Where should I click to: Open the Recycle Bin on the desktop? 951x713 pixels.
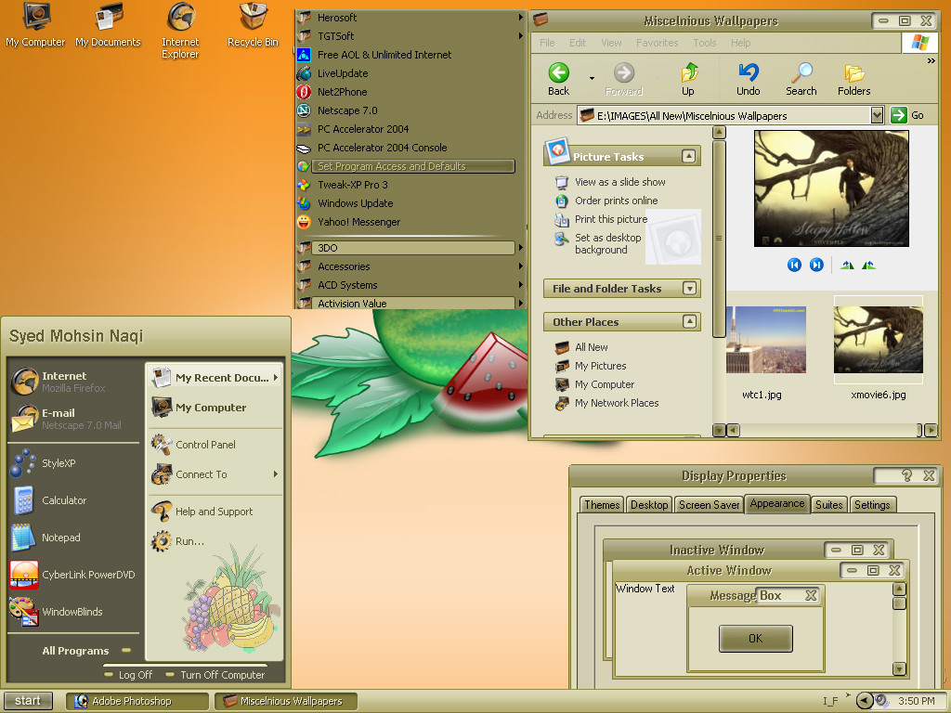[253, 25]
